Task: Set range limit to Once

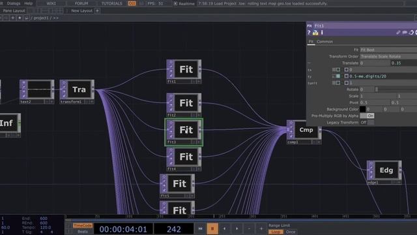Action: (291, 232)
